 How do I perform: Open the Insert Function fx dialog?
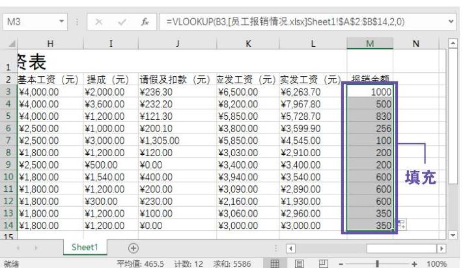click(x=145, y=22)
